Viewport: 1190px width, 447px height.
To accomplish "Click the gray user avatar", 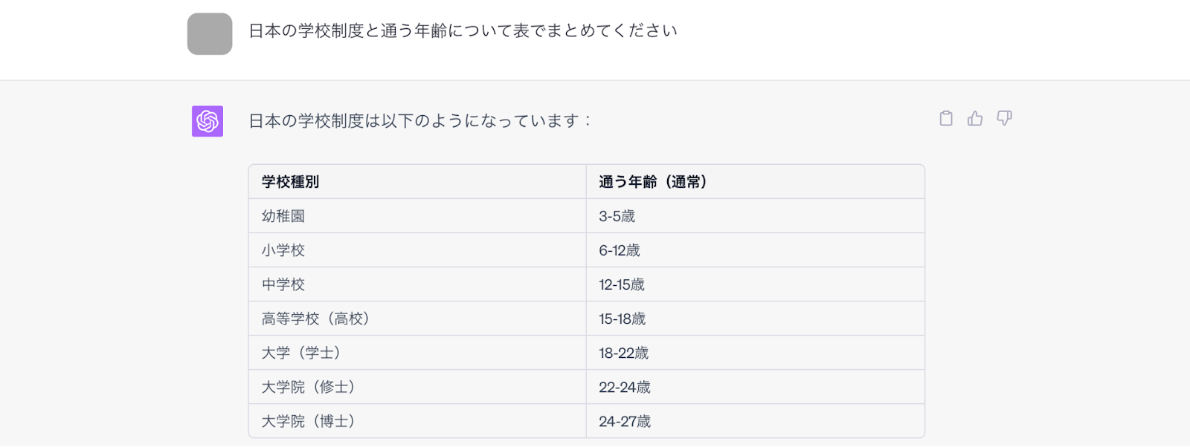I will [210, 34].
